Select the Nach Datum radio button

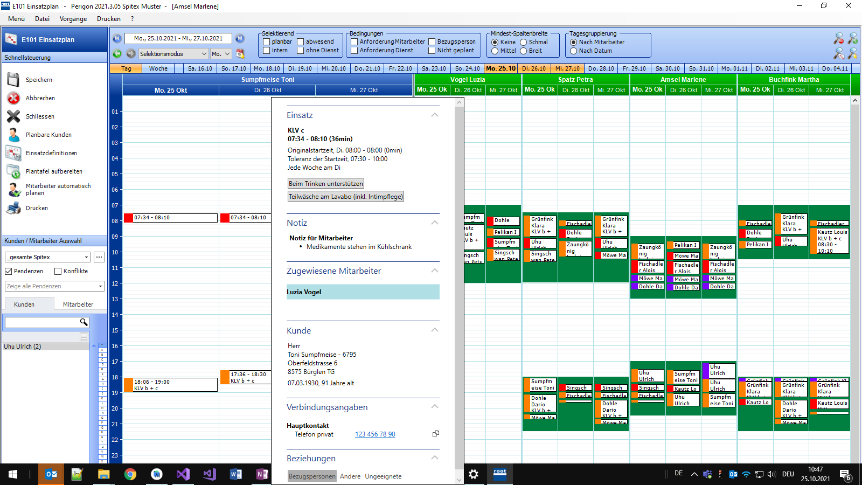[574, 51]
